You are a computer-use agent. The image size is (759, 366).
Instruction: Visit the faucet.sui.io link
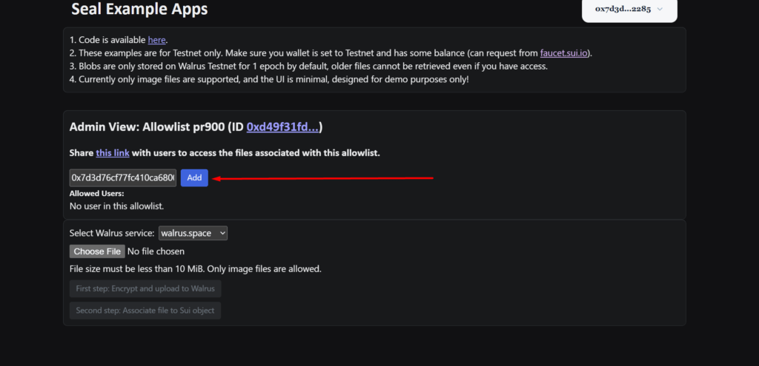click(563, 53)
